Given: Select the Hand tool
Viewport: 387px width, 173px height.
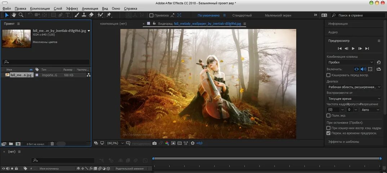Looking at the screenshot, I should pyautogui.click(x=14, y=15).
